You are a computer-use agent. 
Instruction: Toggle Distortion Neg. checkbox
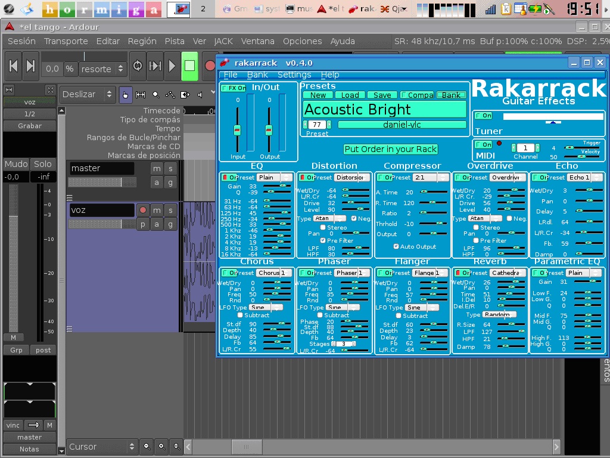point(354,218)
